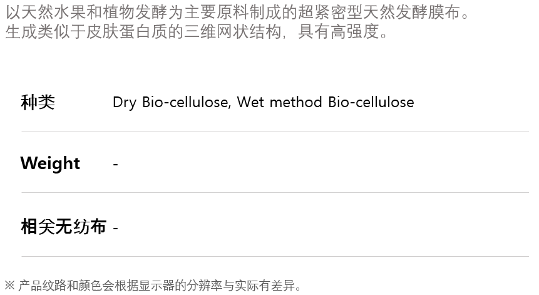Click the dash value beside Weight
The width and height of the screenshot is (539, 295).
[x=115, y=164]
